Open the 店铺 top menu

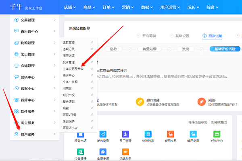pyautogui.click(x=70, y=7)
